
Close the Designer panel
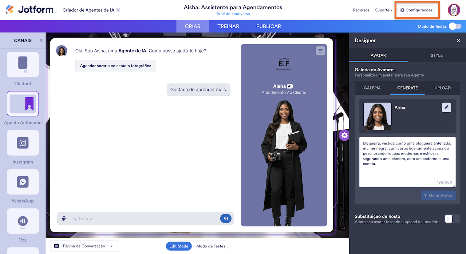(x=458, y=40)
